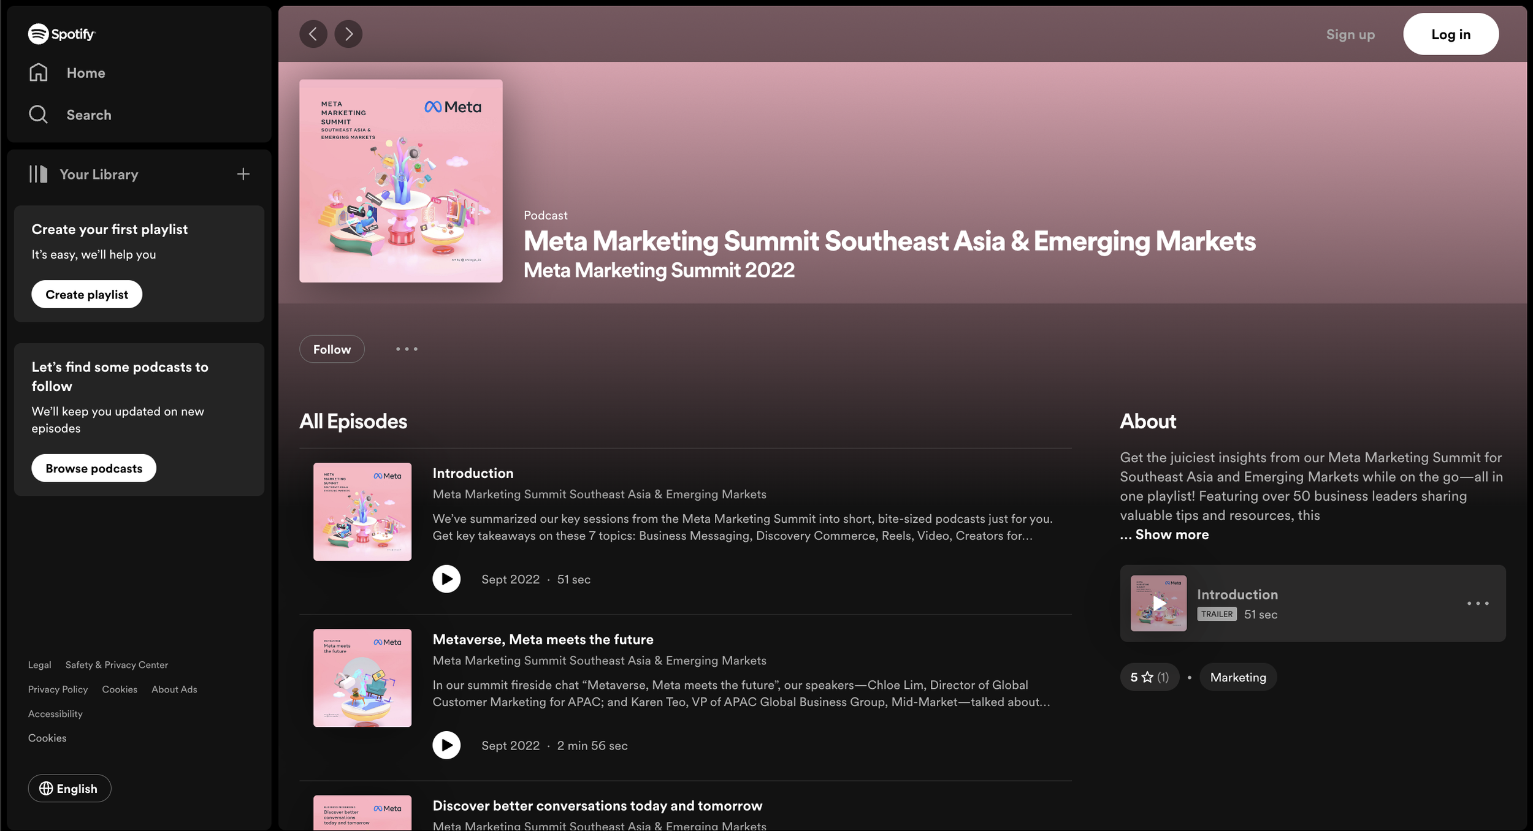Play the Metaverse, Meta meets the future episode
Image resolution: width=1533 pixels, height=831 pixels.
pos(446,745)
